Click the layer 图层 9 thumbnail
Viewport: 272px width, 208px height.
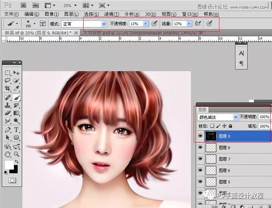(211, 136)
